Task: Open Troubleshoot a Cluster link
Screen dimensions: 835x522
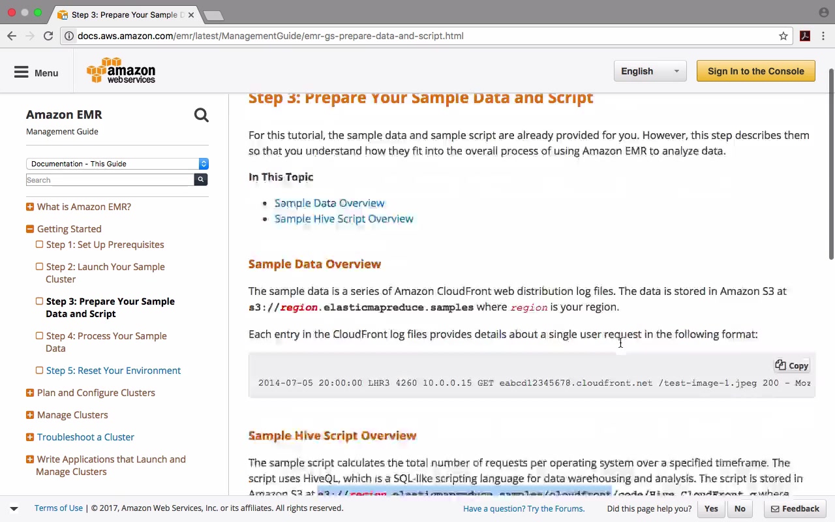Action: coord(85,437)
